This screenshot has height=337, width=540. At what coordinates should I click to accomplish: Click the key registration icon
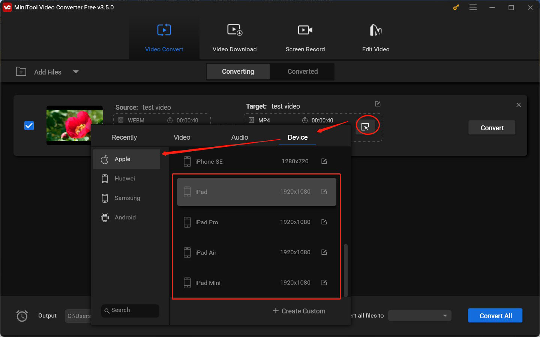(x=456, y=7)
